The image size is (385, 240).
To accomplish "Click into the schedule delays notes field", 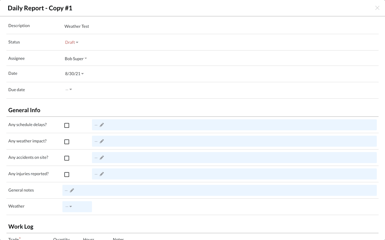I will pyautogui.click(x=235, y=125).
